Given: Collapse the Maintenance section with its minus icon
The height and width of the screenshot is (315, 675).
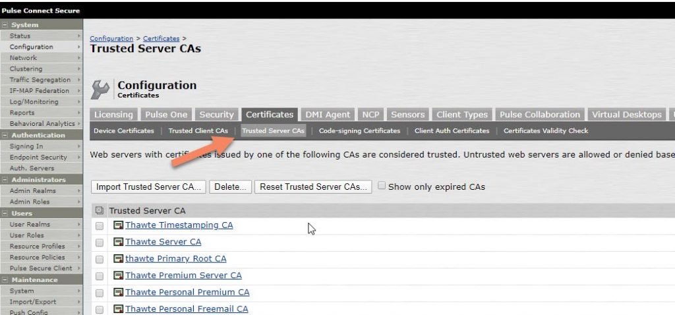Looking at the screenshot, I should coord(5,279).
